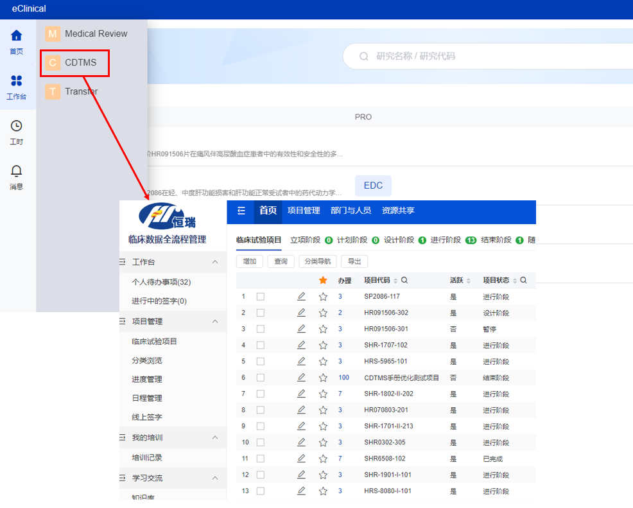633x508 pixels.
Task: Check the checkbox for row 1
Action: pos(261,297)
